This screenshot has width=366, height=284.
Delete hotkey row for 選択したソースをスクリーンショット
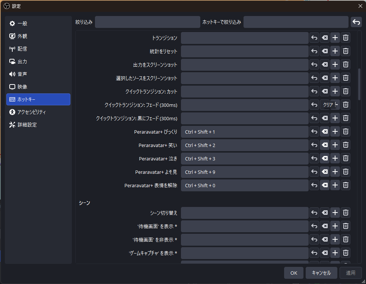346,78
